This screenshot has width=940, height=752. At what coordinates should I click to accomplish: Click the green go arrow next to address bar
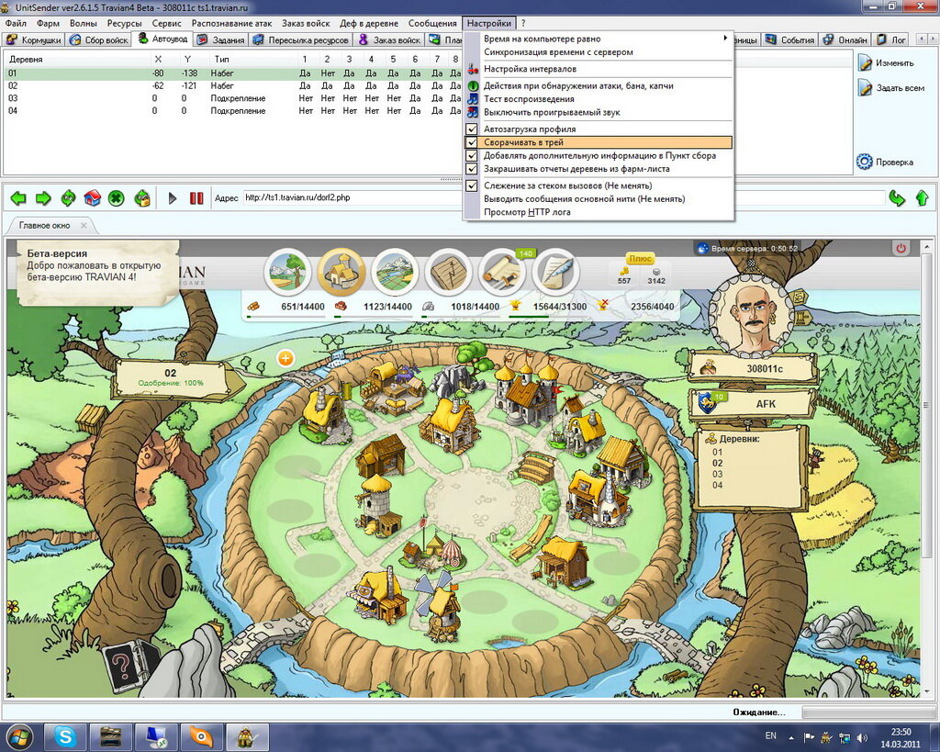[x=897, y=198]
